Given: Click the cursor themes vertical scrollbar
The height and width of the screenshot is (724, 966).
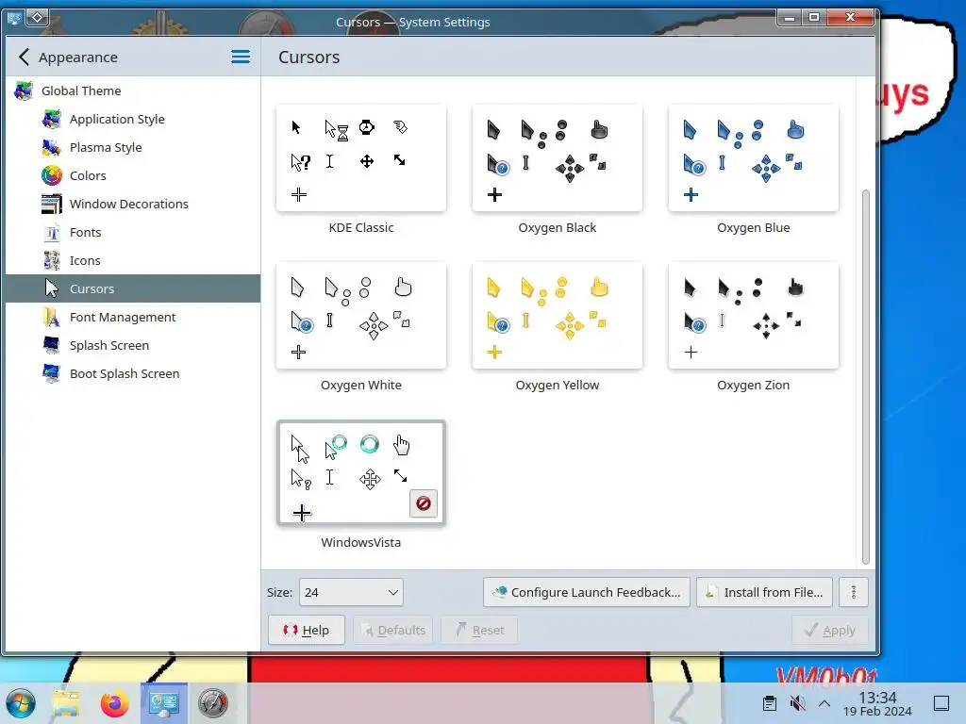Looking at the screenshot, I should coord(866,377).
